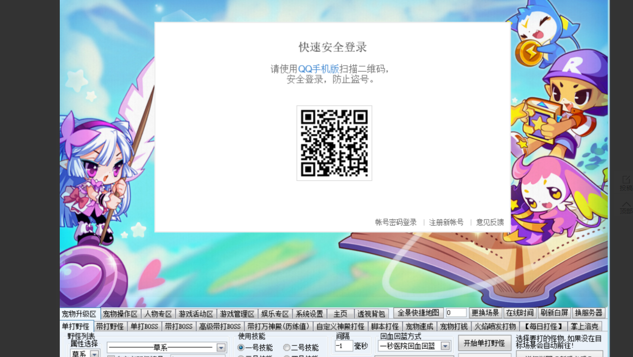Switch to the 宠物操作区 tab
This screenshot has width=633, height=357.
[x=120, y=314]
